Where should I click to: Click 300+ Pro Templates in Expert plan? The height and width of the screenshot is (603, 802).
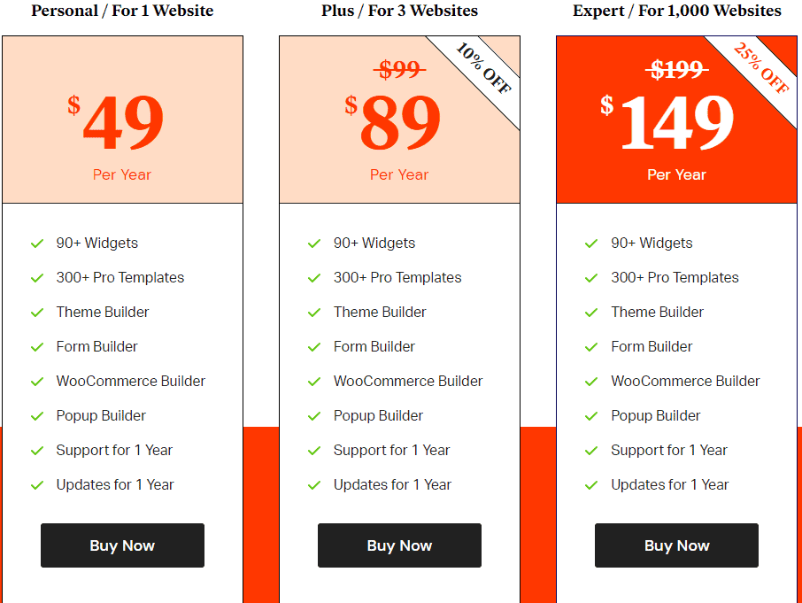click(675, 277)
